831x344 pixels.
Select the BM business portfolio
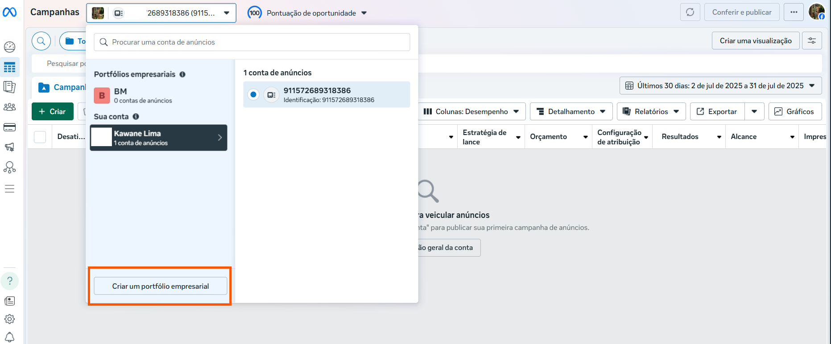point(159,95)
